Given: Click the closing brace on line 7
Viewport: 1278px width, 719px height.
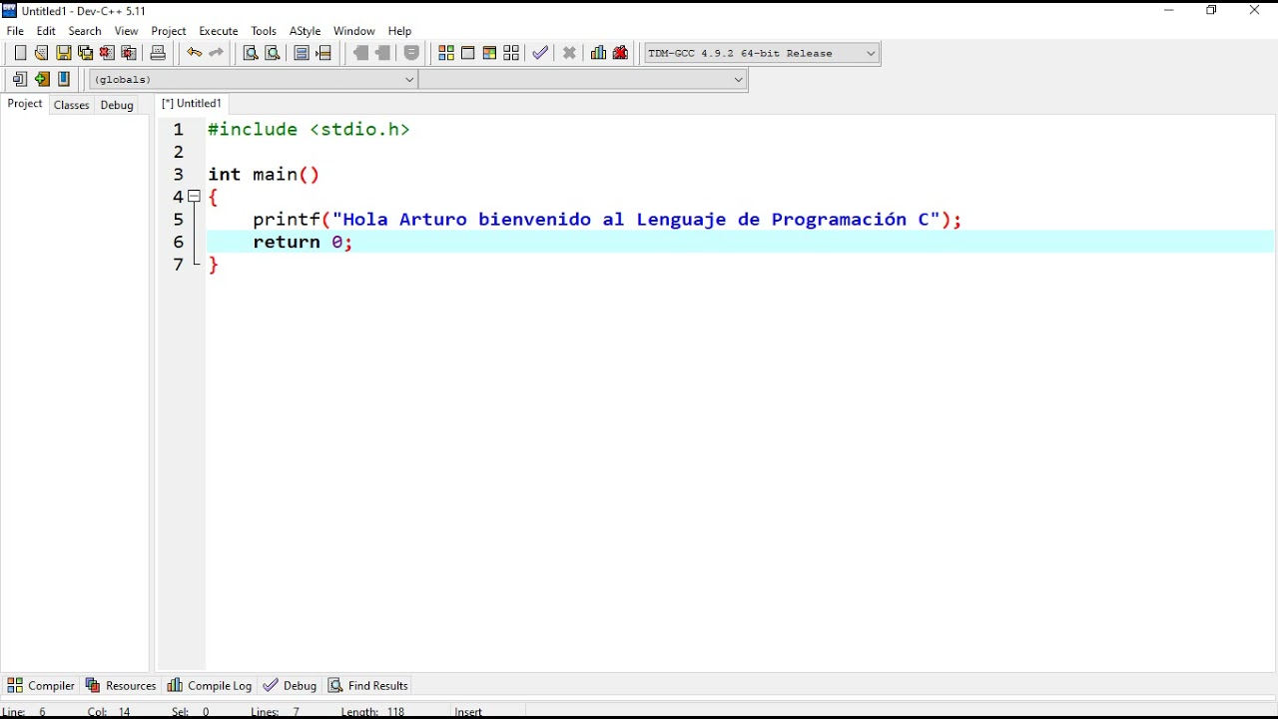Looking at the screenshot, I should point(214,265).
